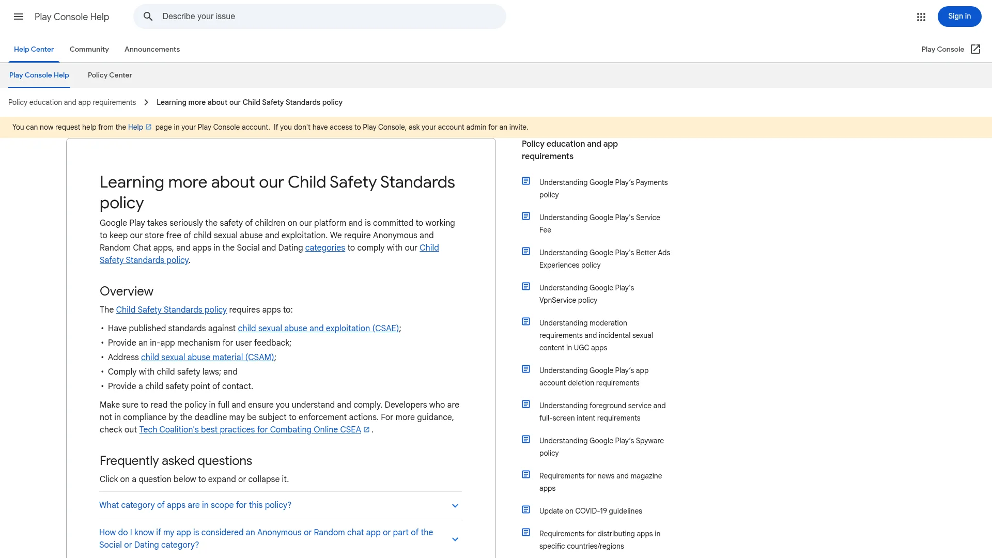992x558 pixels.
Task: Open Update on COVID-19 guidelines article
Action: (x=591, y=511)
